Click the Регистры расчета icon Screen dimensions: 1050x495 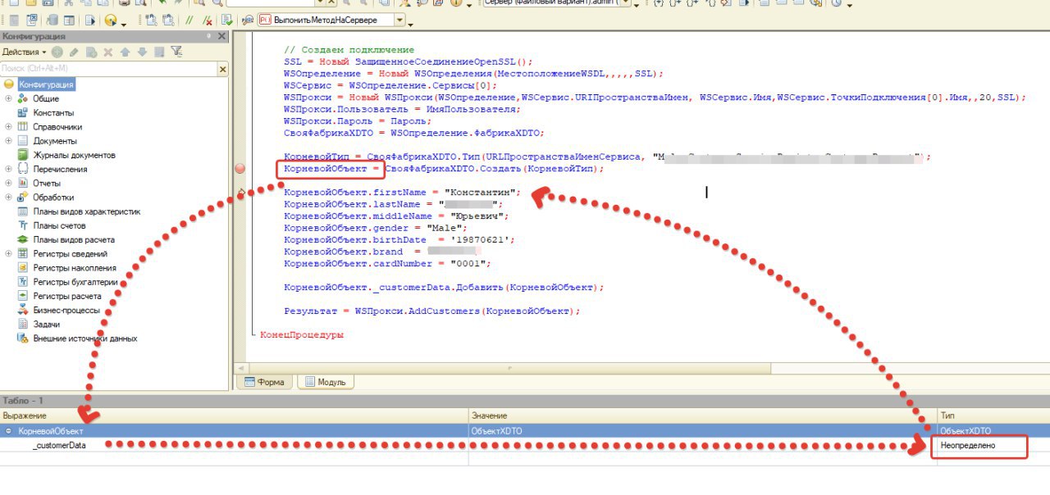coord(23,296)
